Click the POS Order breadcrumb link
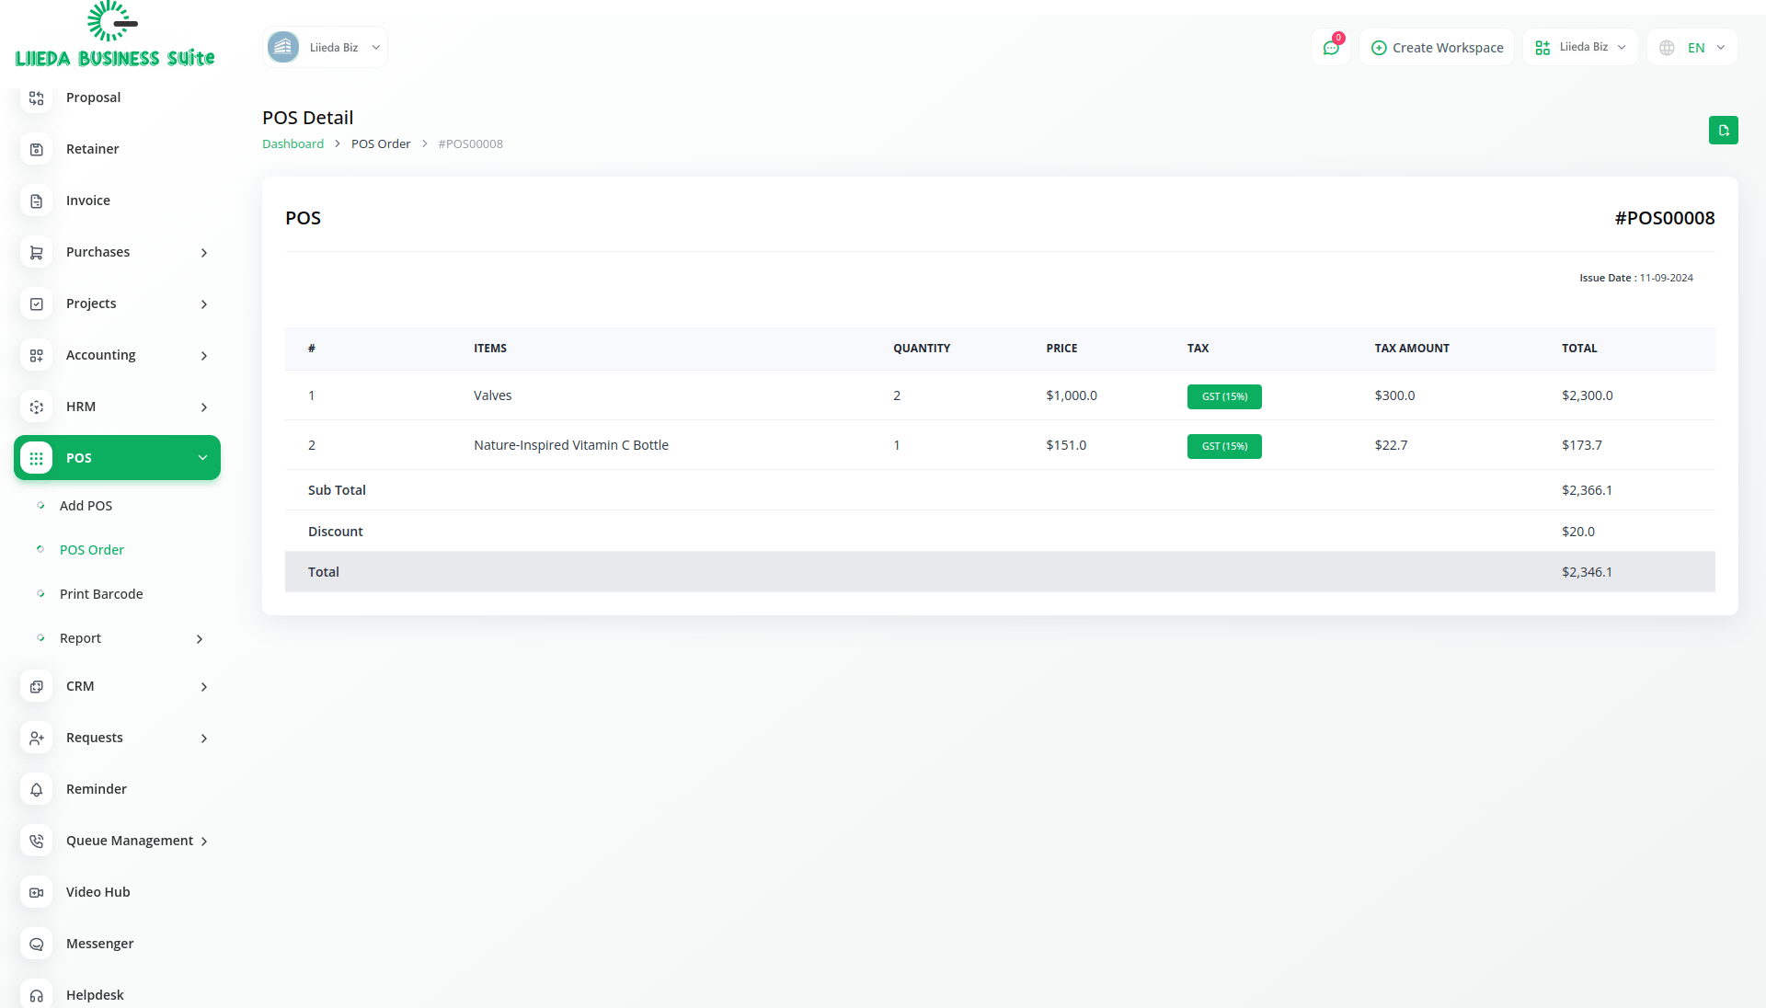The image size is (1766, 1008). pyautogui.click(x=381, y=144)
